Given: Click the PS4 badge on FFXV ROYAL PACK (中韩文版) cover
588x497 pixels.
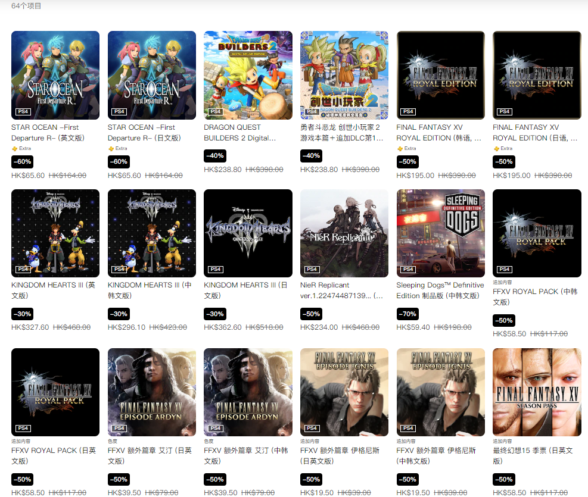Looking at the screenshot, I should 505,269.
